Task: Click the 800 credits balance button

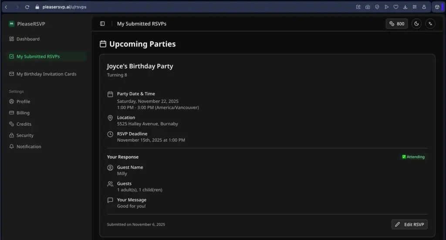Action: 397,24
